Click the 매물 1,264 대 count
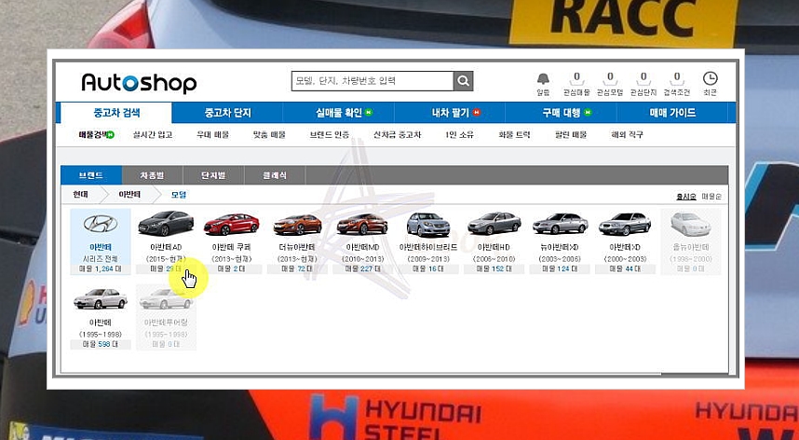This screenshot has height=440, width=799. 101,268
